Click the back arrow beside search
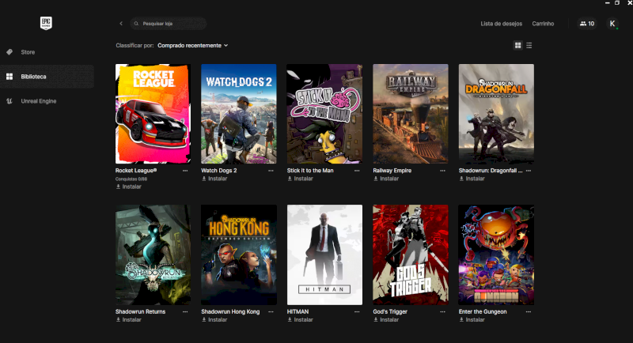 (121, 24)
